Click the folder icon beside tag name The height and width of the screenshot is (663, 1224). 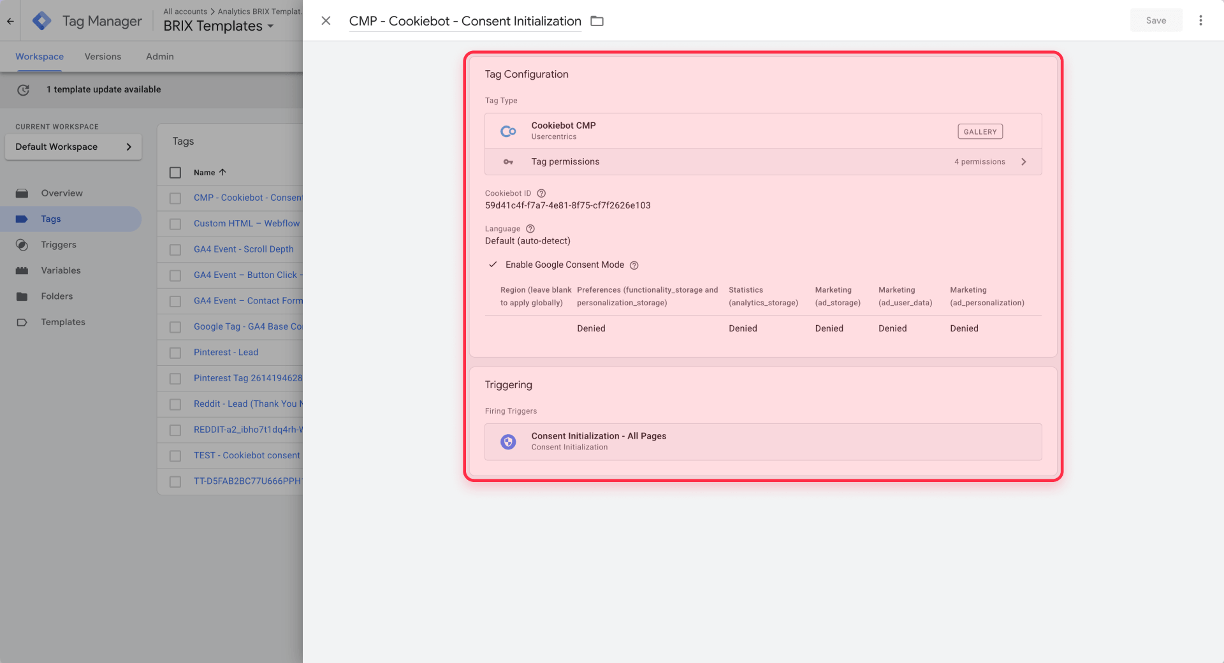[x=597, y=21]
